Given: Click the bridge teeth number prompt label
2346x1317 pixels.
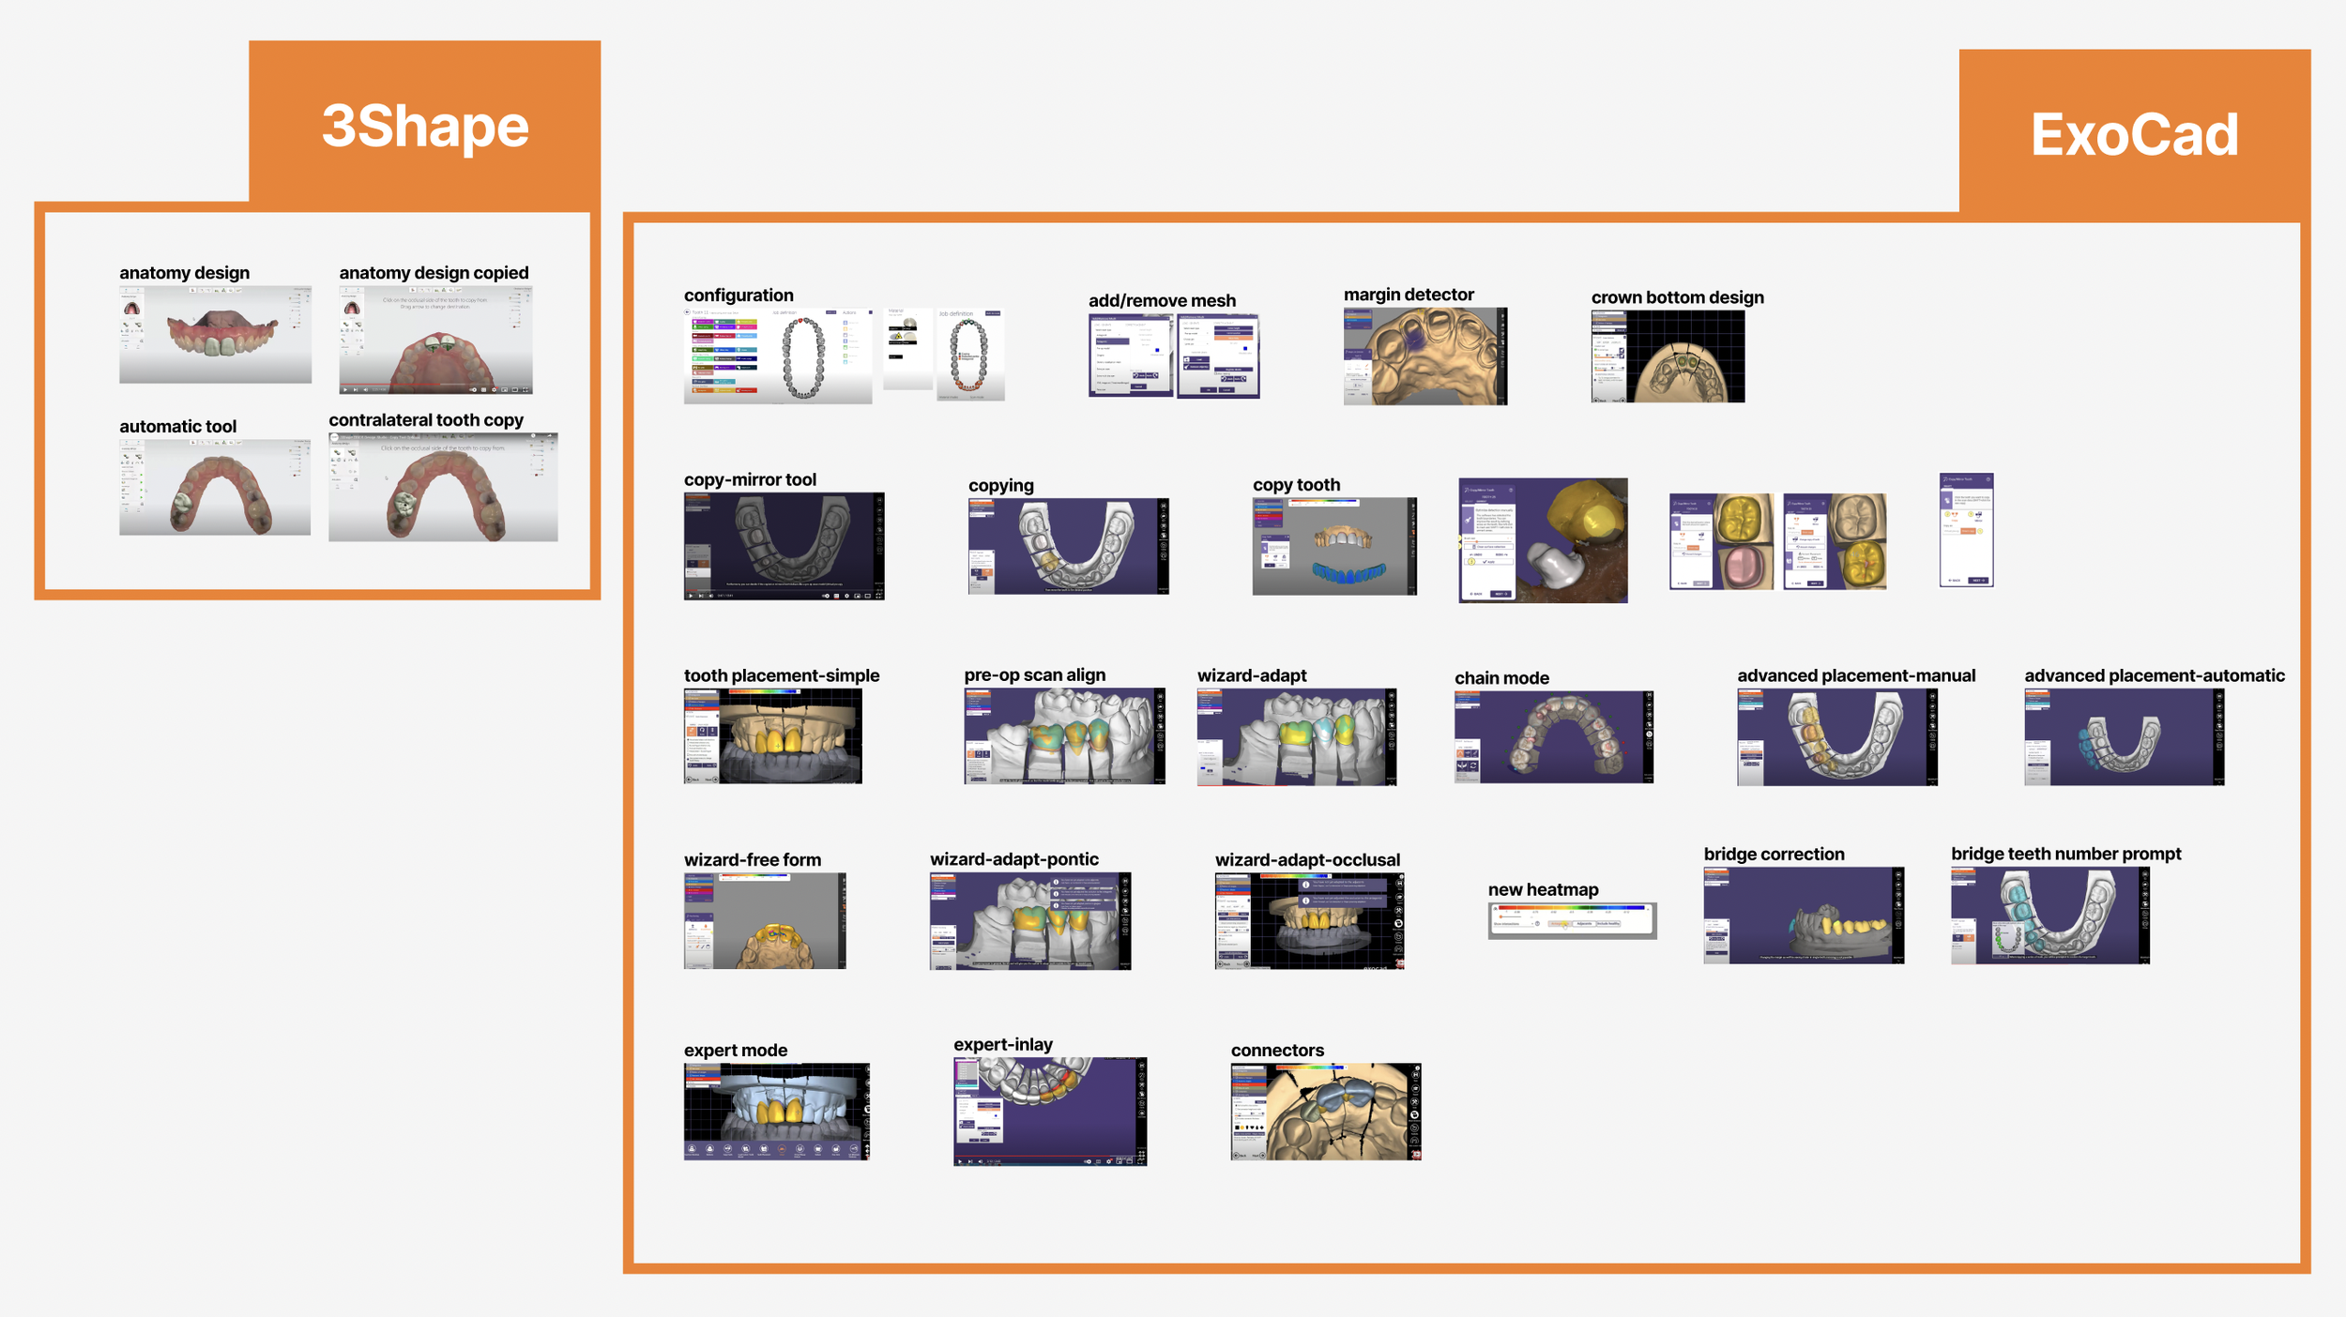Looking at the screenshot, I should 2065,854.
